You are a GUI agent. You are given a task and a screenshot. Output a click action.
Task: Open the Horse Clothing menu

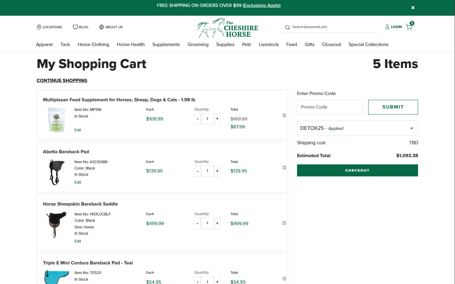pos(93,44)
